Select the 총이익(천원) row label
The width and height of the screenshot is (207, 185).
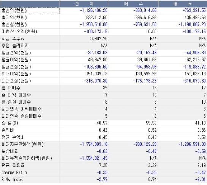(x=14, y=18)
